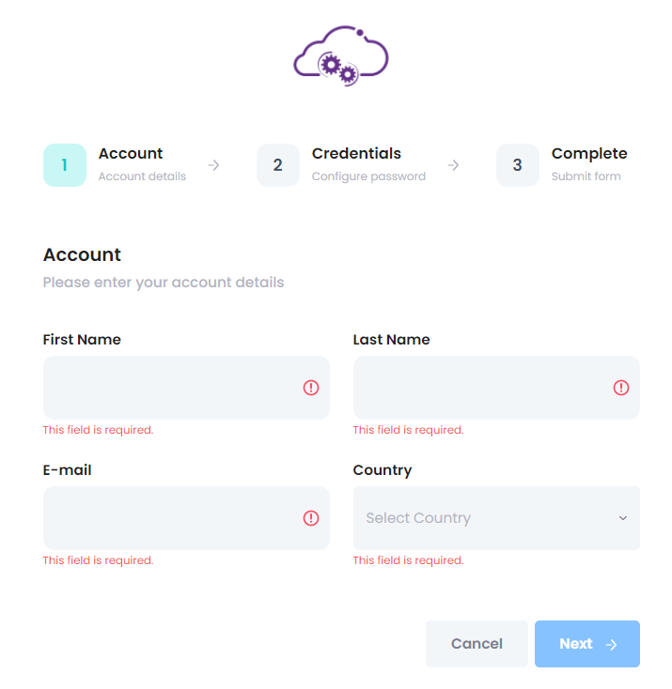The height and width of the screenshot is (689, 672).
Task: Click the step 2 number badge
Action: (278, 165)
